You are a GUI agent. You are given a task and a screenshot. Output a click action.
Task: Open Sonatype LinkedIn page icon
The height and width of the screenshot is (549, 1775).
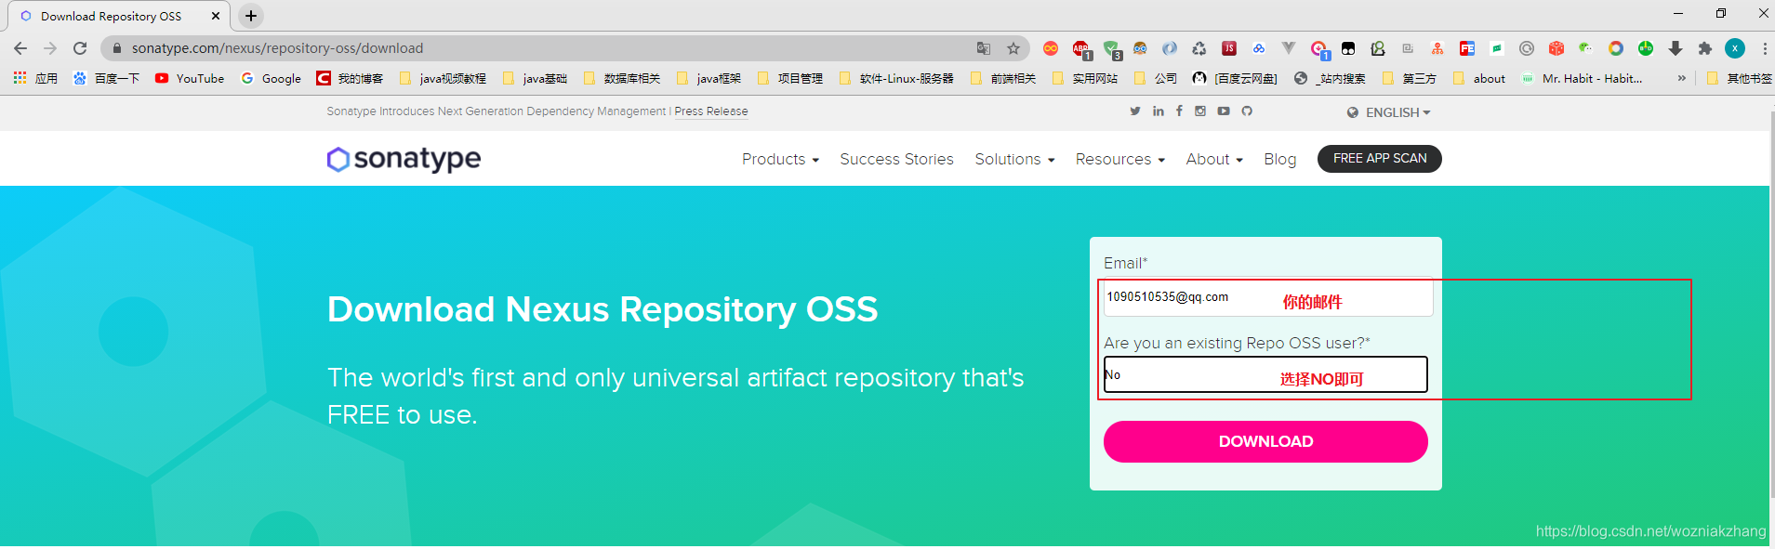point(1159,111)
